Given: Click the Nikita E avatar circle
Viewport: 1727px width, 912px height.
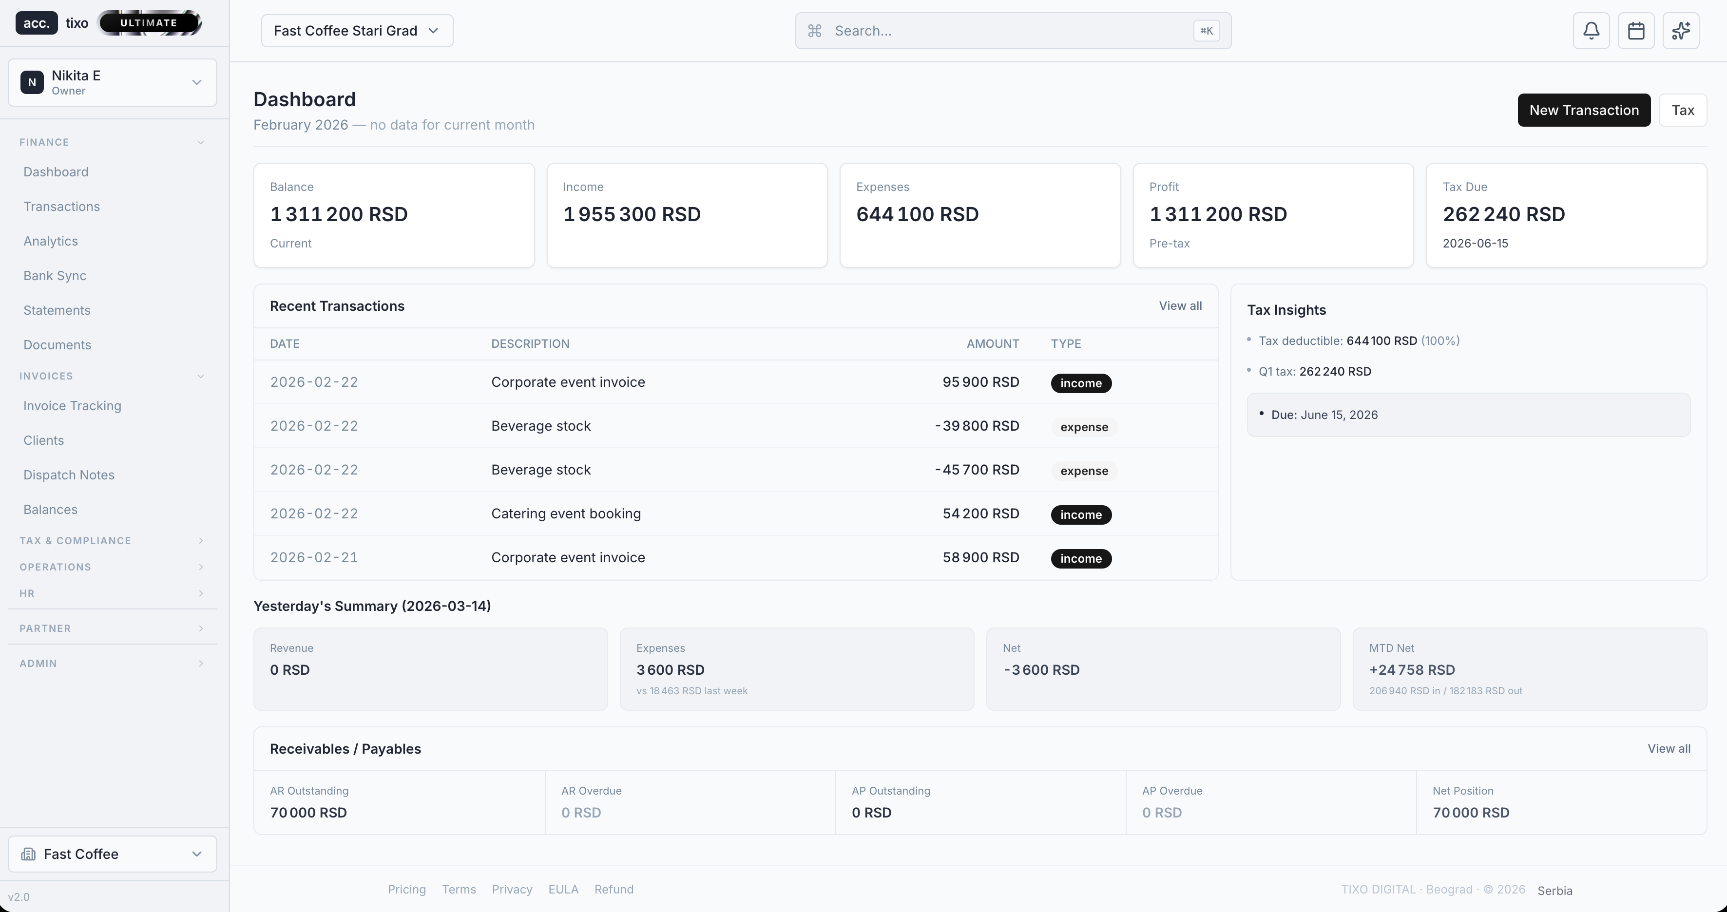Looking at the screenshot, I should [x=32, y=82].
